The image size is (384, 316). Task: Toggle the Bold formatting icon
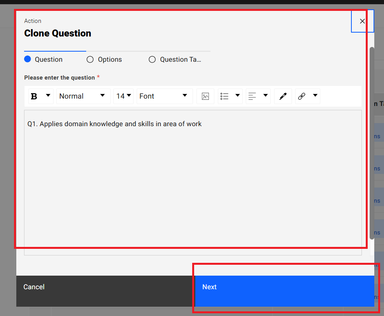34,96
